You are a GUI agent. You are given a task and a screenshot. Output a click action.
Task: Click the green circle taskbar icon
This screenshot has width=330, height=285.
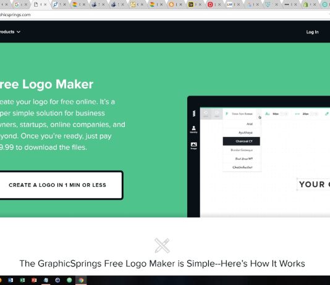(69, 280)
